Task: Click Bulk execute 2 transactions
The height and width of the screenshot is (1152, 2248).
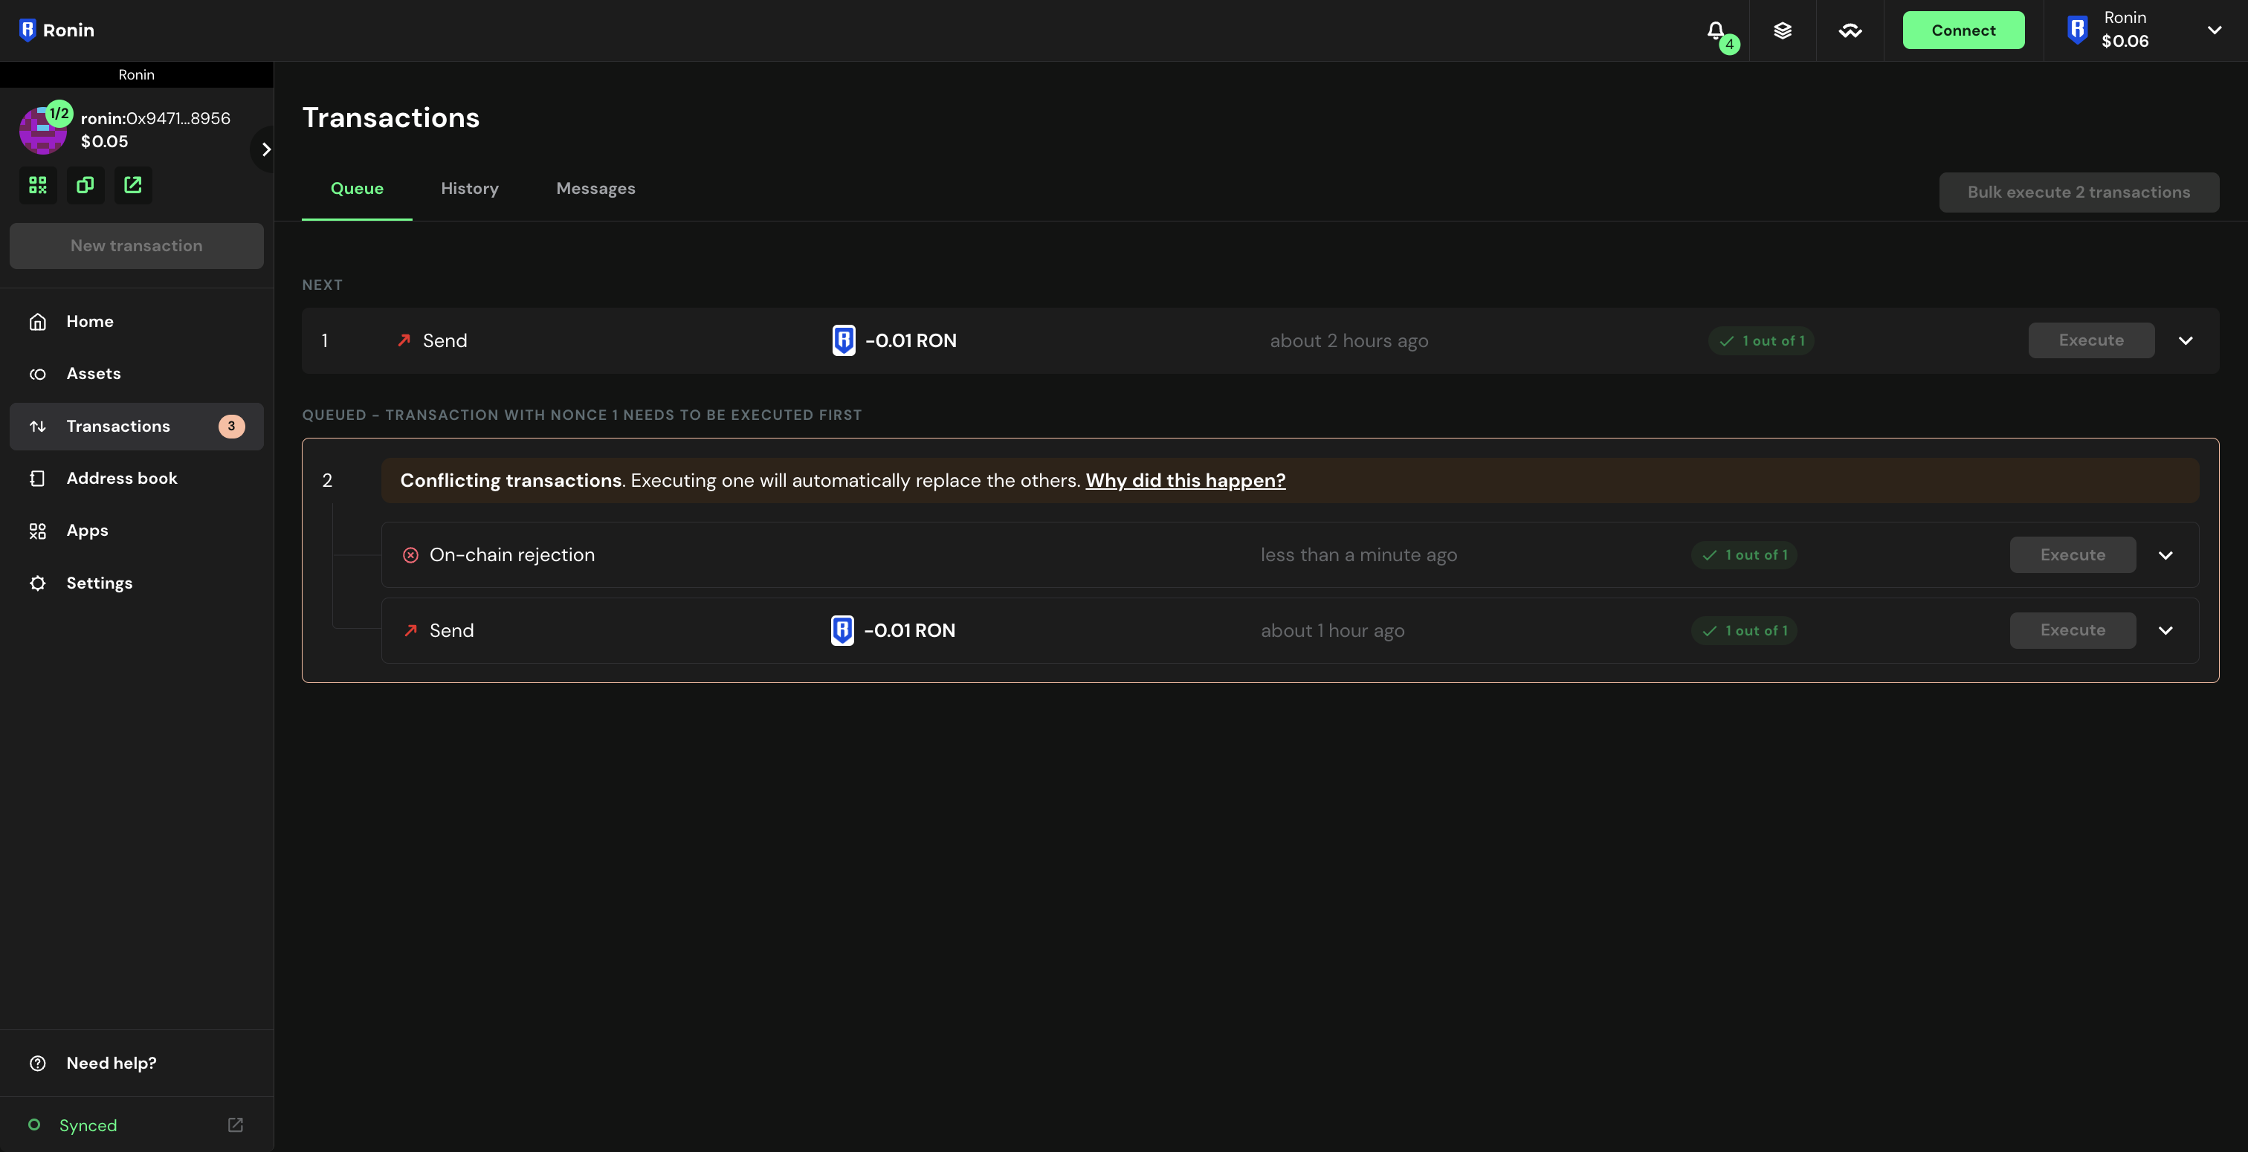Action: (x=2079, y=192)
